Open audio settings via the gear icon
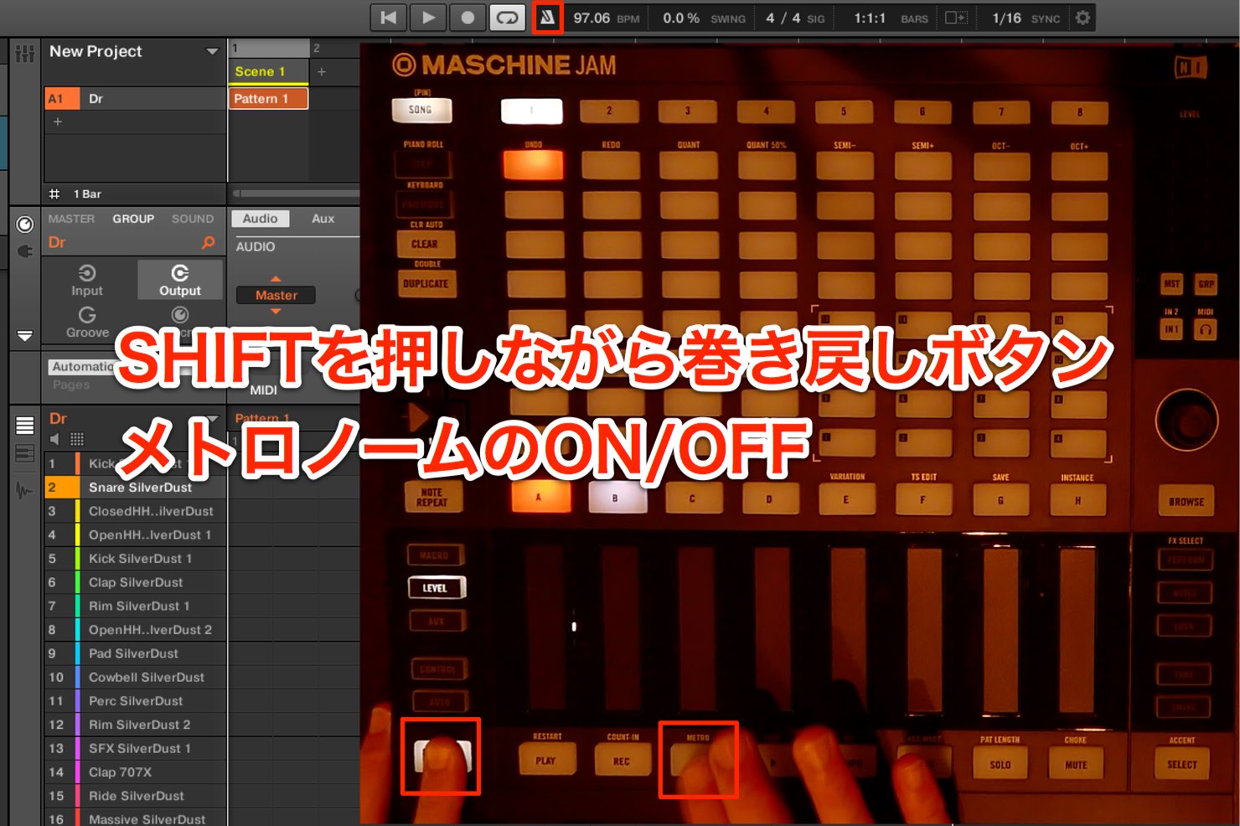Viewport: 1240px width, 826px height. (x=1082, y=18)
